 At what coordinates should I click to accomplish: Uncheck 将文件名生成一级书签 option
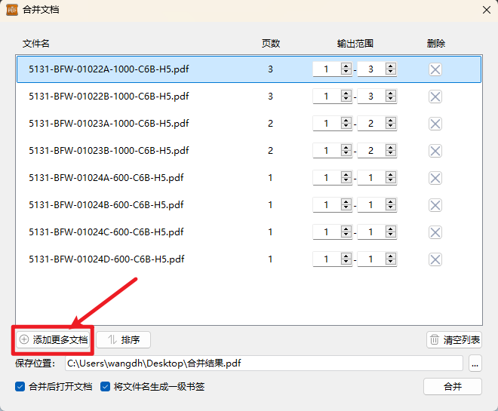(106, 387)
